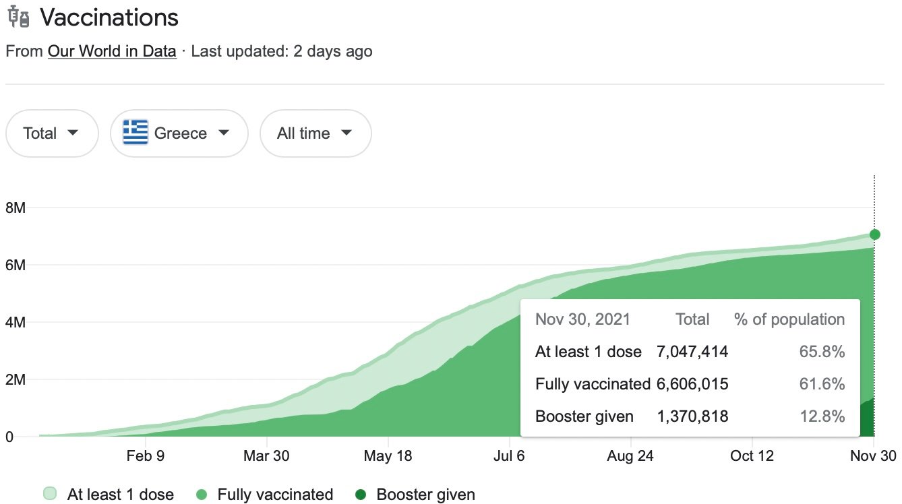
Task: Click the At least 1 dose legend swatch
Action: pyautogui.click(x=49, y=495)
